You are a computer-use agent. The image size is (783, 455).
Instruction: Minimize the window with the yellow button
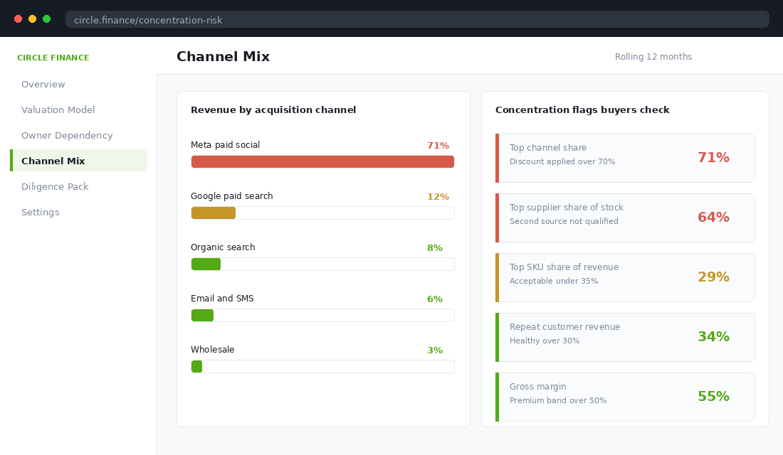[33, 19]
